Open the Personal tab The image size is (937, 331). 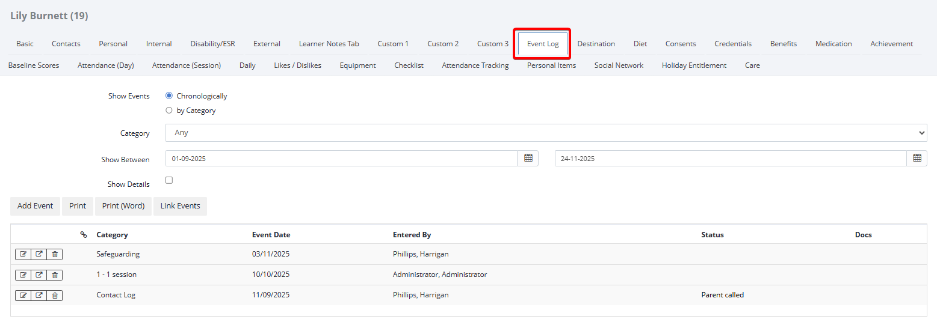(113, 44)
